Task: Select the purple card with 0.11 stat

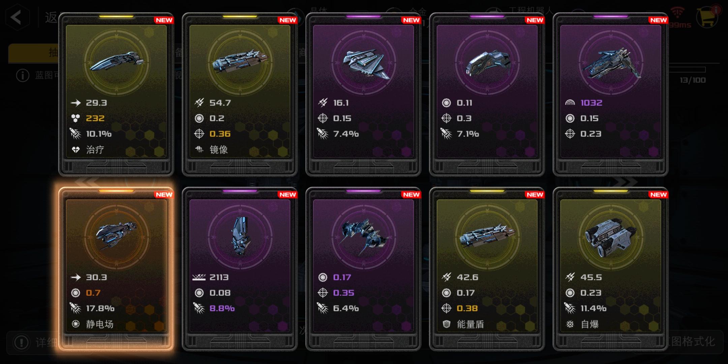Action: pos(487,94)
